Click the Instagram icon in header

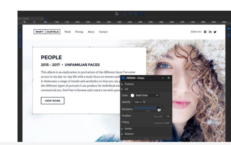point(205,32)
